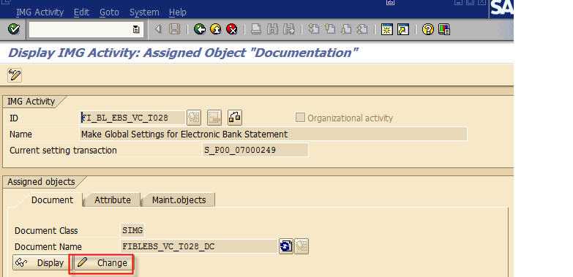Click the Assigned objects group header
573x277 pixels.
click(x=41, y=182)
